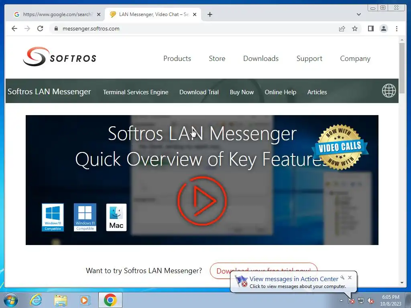Image resolution: width=411 pixels, height=308 pixels.
Task: Click the Download Trial link
Action: (199, 92)
